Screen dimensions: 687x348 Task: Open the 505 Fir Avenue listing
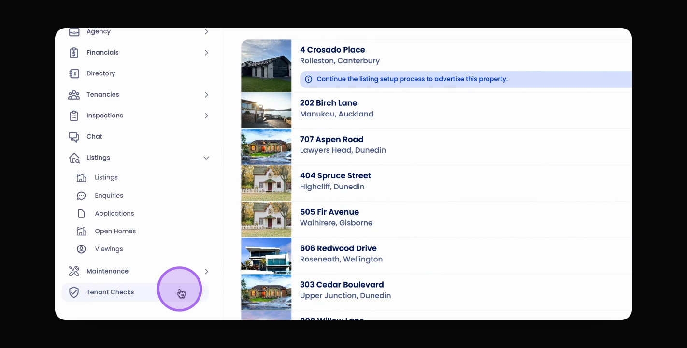point(329,212)
